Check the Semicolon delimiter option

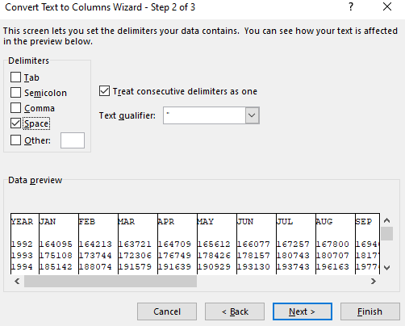tap(15, 93)
